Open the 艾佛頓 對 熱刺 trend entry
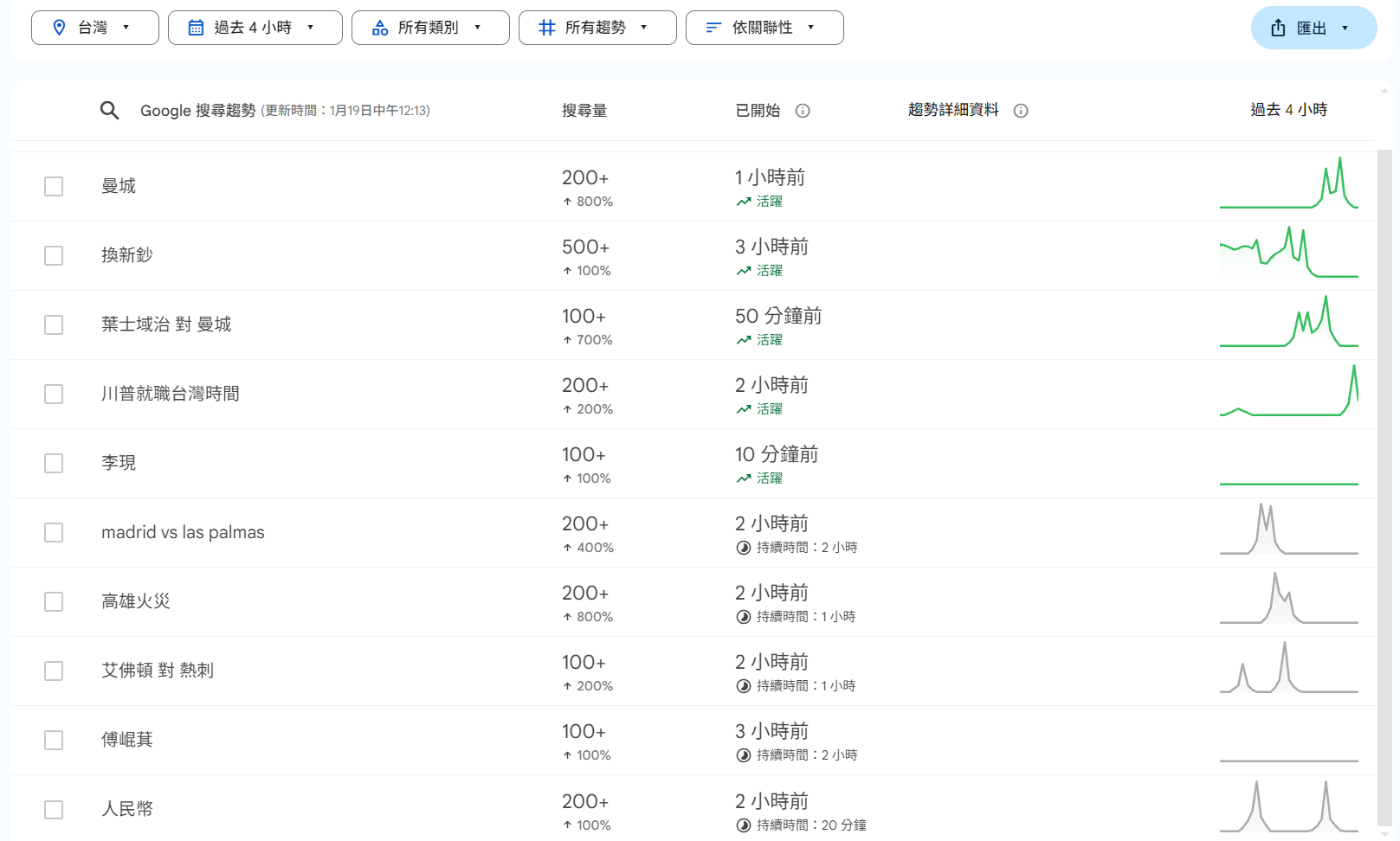Screen dimensions: 1400x841 158,671
